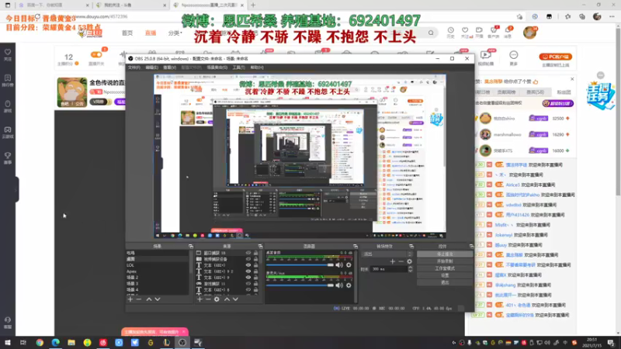
Task: Move selected scene down
Action: click(x=158, y=299)
